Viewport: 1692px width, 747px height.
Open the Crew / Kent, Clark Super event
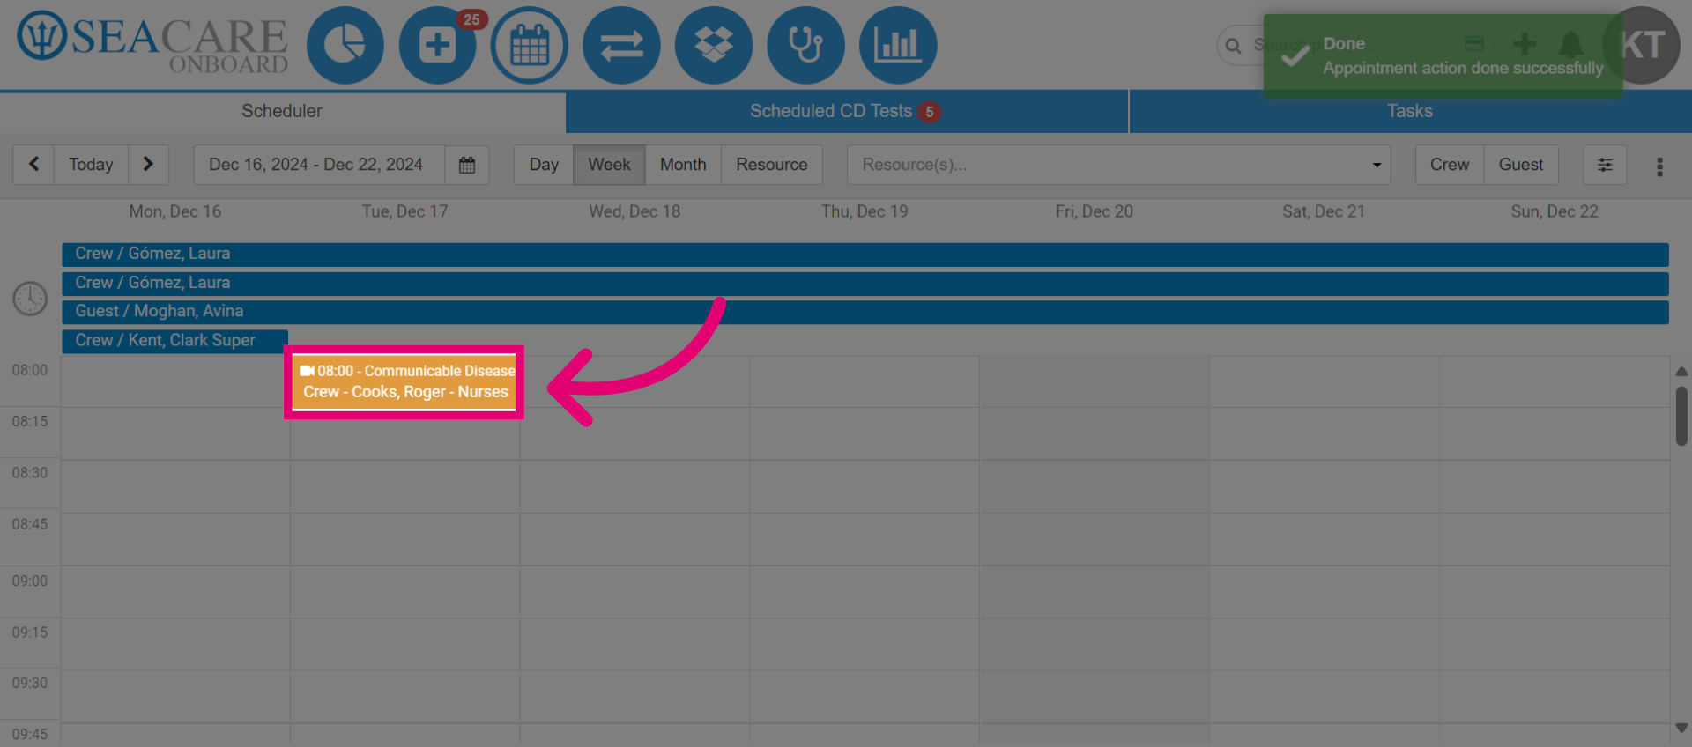174,341
